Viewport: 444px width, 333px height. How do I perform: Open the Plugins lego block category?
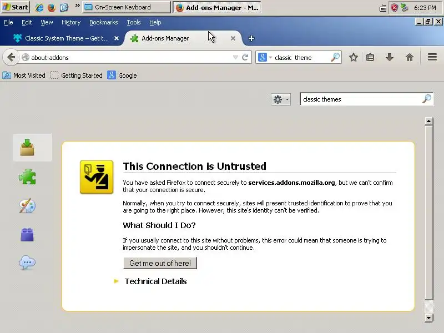coord(27,234)
